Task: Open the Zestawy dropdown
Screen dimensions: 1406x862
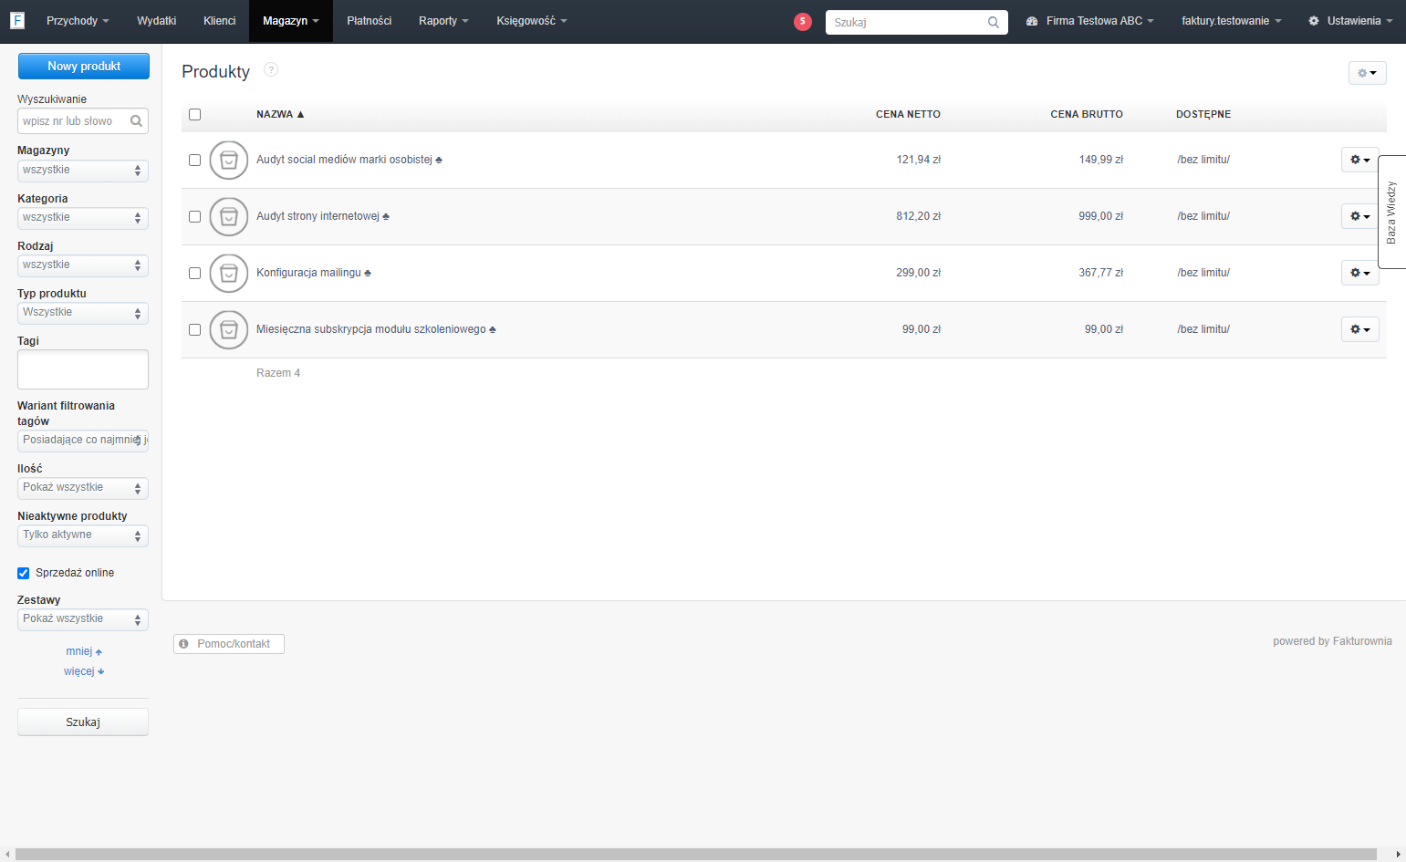Action: [83, 619]
